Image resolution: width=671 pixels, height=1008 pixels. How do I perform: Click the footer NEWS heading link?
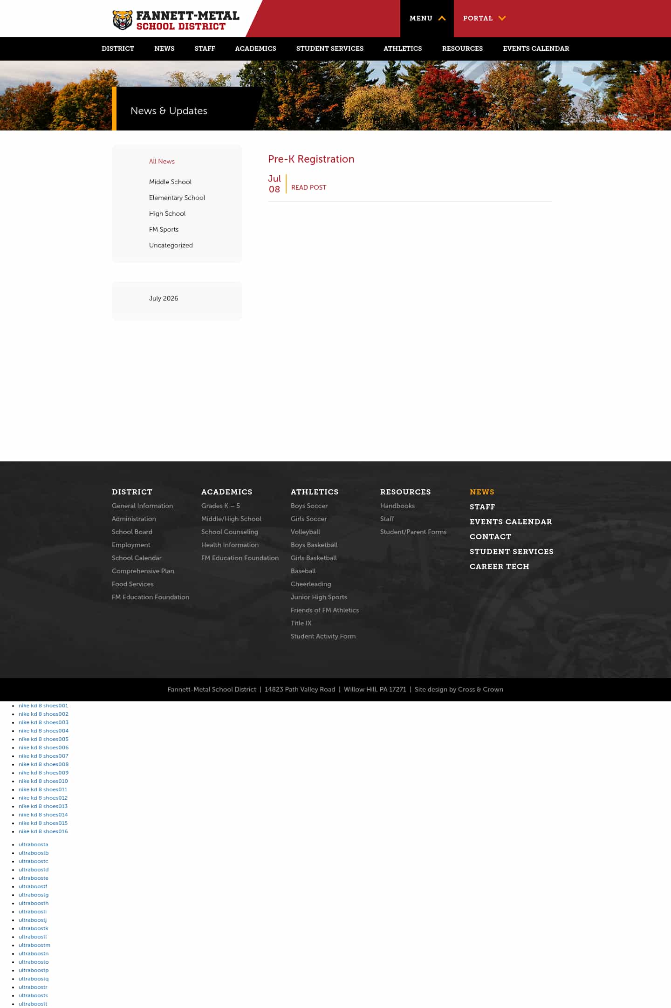(482, 492)
